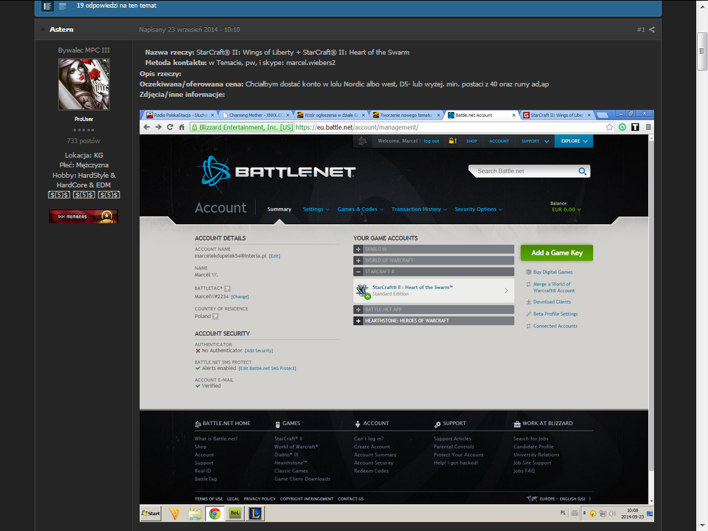Viewport: 708px width, 531px height.
Task: Click the Add a Game Key button
Action: coord(557,253)
